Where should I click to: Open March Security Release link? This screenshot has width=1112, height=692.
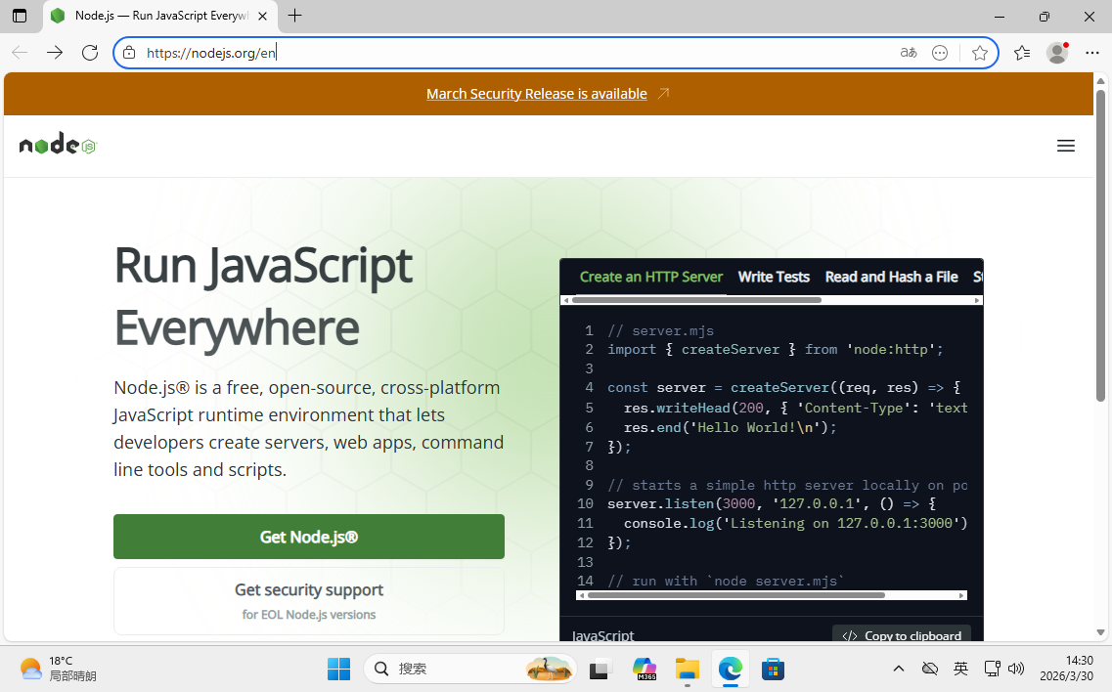click(536, 94)
